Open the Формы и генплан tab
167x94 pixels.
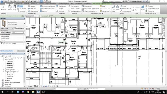coord(51,4)
